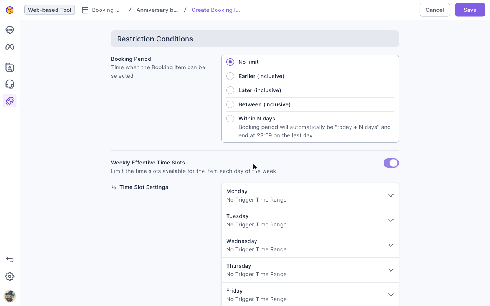This screenshot has width=490, height=306.
Task: Select the Later (inclusive) radio option
Action: tap(230, 90)
